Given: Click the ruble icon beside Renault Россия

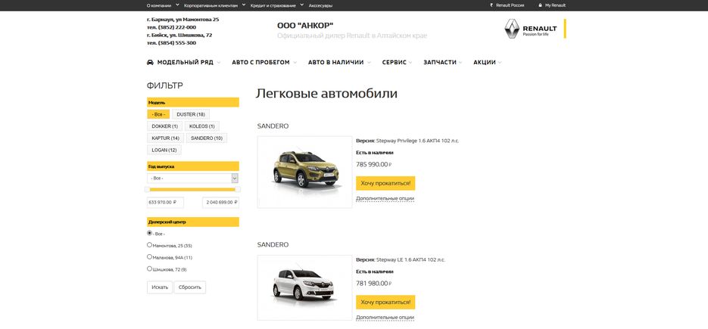Looking at the screenshot, I should tap(491, 5).
